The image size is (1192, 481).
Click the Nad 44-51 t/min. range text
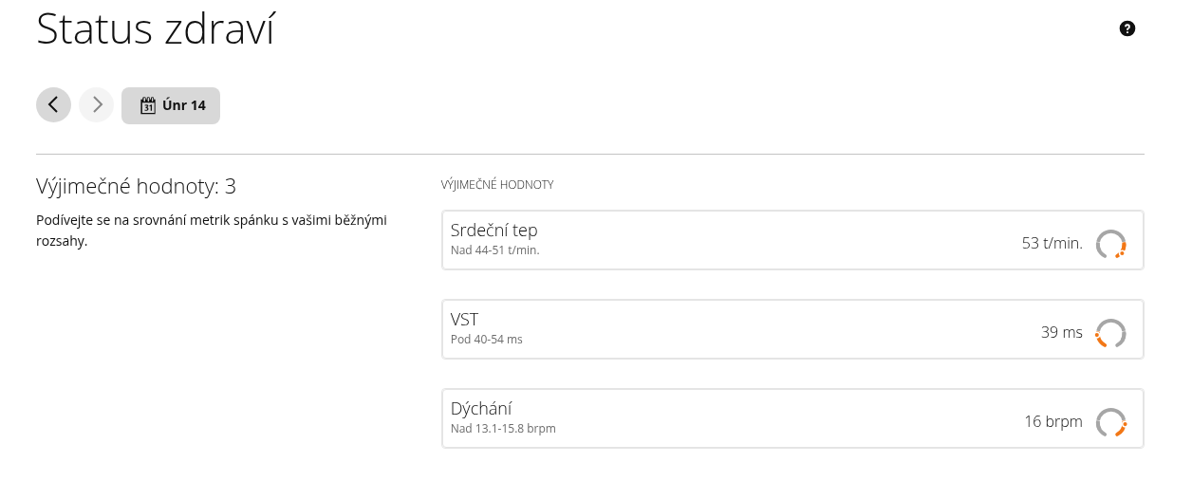[x=494, y=250]
